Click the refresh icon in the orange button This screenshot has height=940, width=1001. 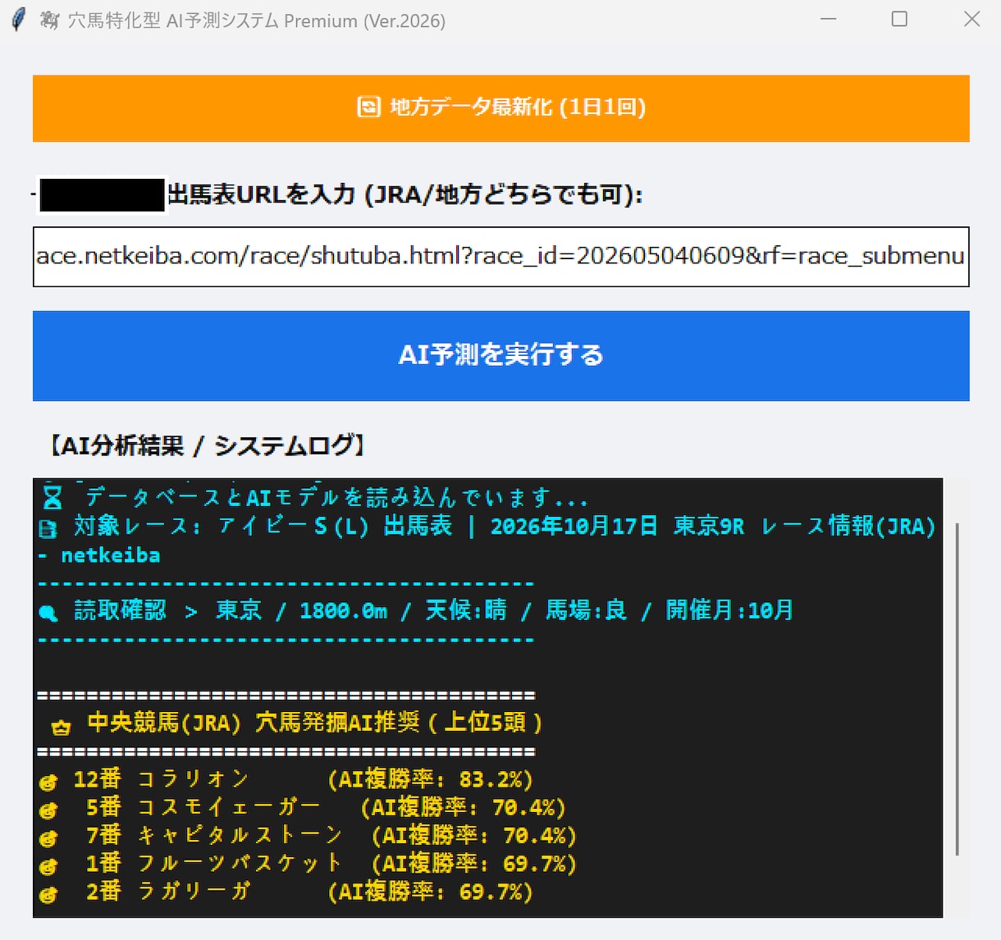[368, 107]
